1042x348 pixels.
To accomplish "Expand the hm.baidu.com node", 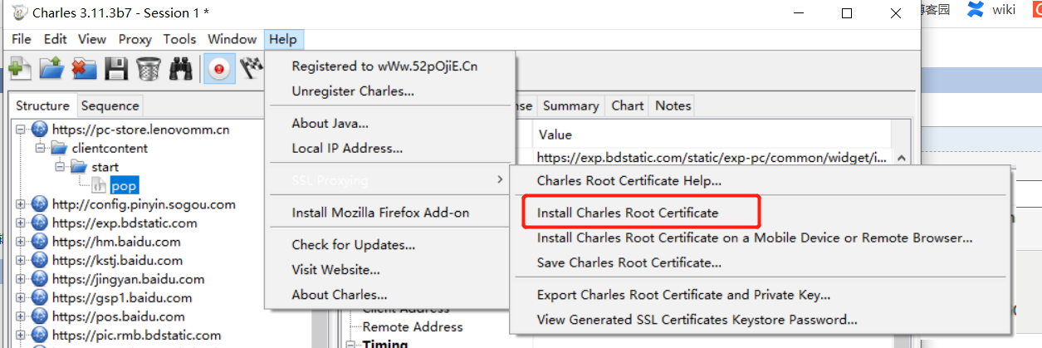I will coord(21,242).
